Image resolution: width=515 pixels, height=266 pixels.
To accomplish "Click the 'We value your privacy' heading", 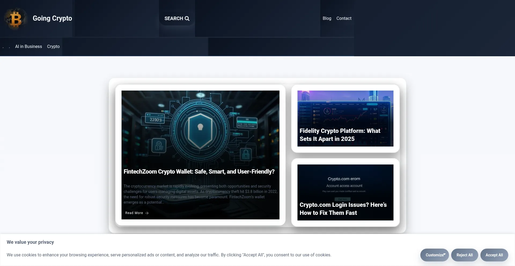I will [30, 242].
